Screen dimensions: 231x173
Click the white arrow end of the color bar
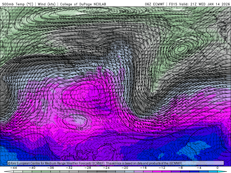(9, 172)
